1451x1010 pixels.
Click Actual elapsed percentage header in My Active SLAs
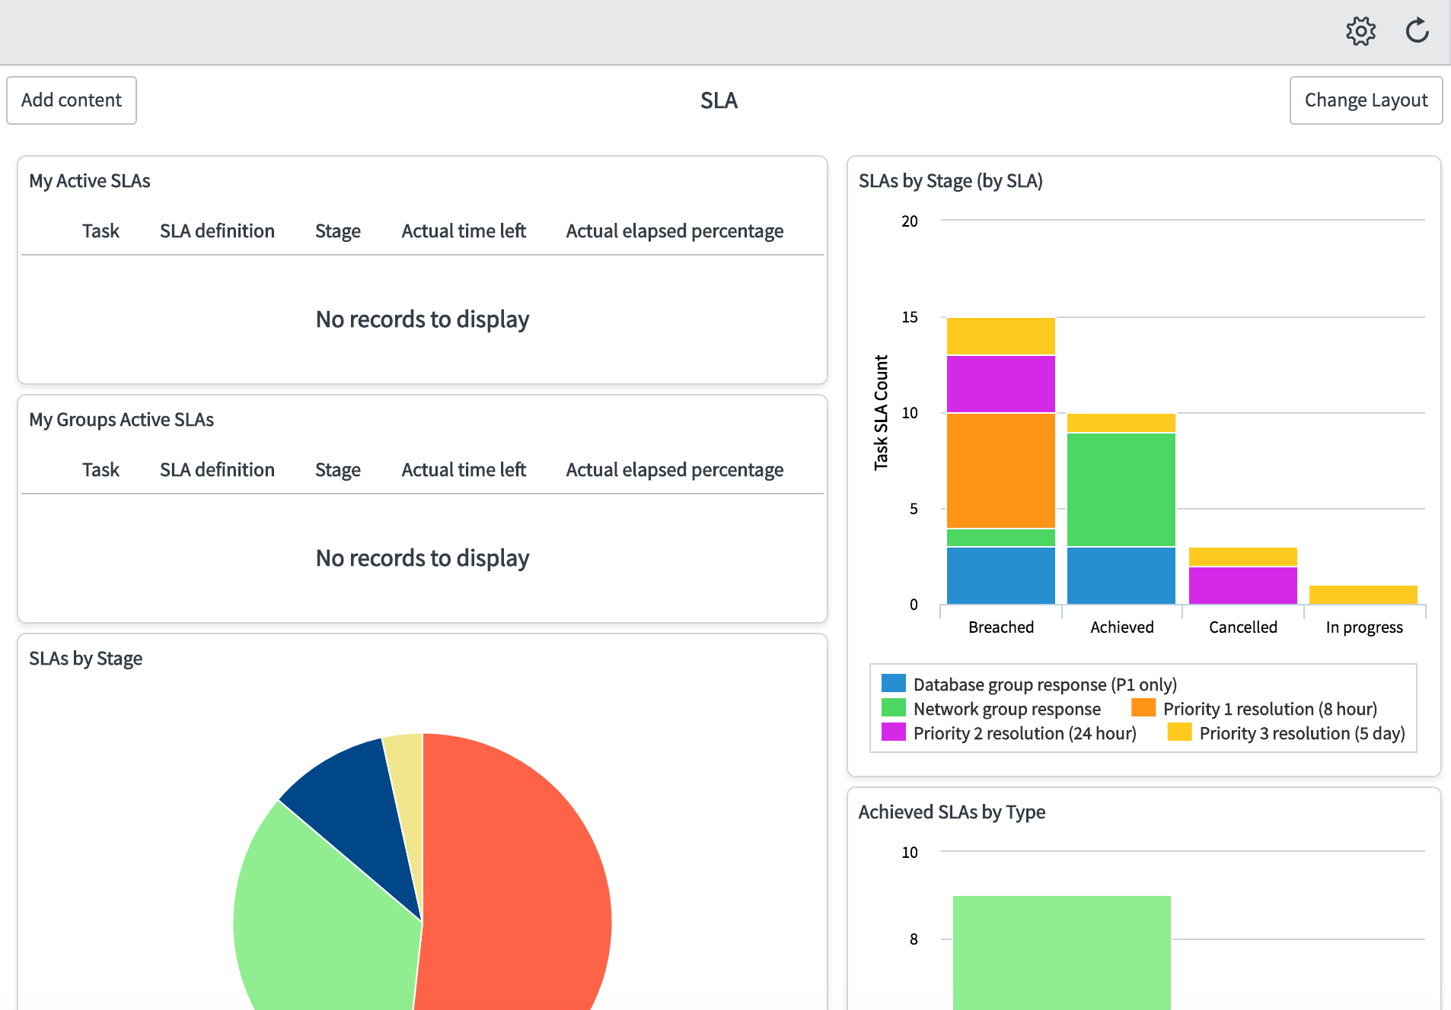674,230
